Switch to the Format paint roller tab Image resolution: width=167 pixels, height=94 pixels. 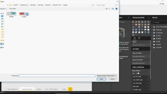139,38
